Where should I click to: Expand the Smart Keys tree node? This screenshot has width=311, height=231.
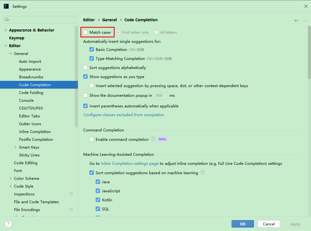tap(16, 147)
